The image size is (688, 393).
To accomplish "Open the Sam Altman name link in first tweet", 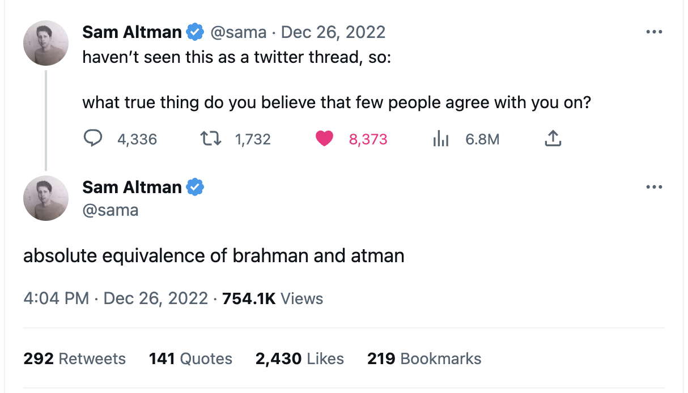I will tap(132, 32).
